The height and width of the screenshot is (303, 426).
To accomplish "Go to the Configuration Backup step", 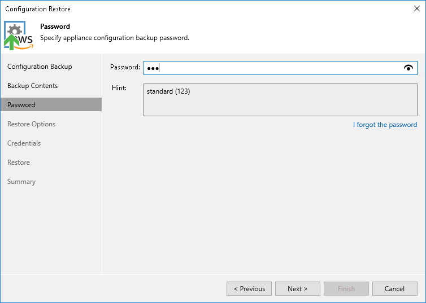I will 40,67.
